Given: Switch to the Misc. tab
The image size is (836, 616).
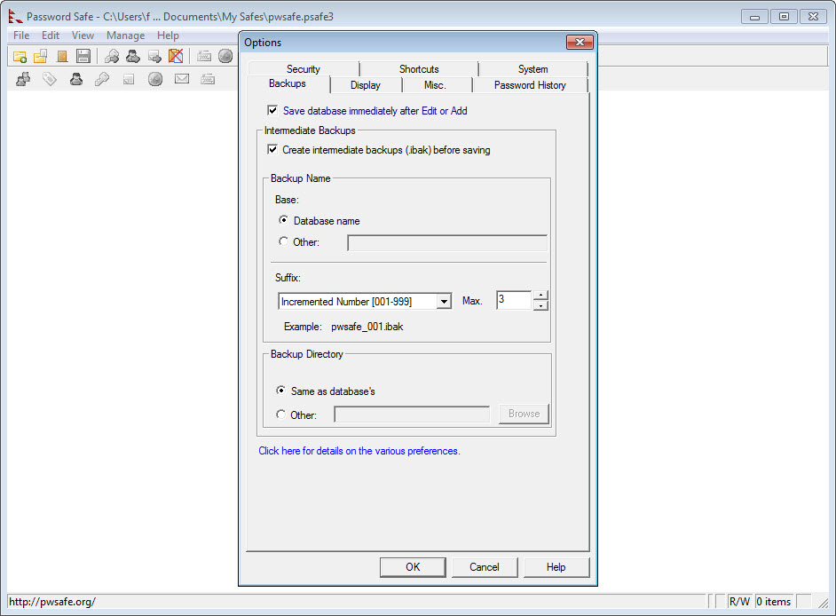Looking at the screenshot, I should tap(435, 85).
